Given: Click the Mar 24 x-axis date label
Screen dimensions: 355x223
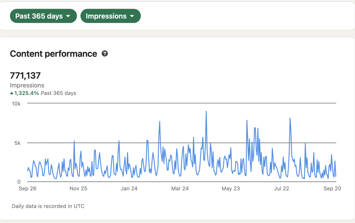Looking at the screenshot, I should coord(180,189).
